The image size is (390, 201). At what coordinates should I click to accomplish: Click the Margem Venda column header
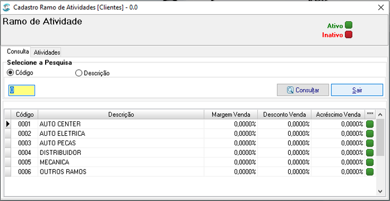click(231, 115)
